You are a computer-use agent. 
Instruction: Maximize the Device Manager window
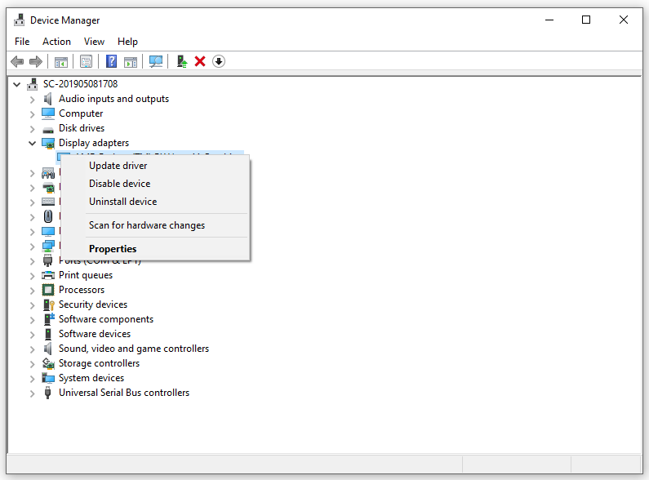pyautogui.click(x=586, y=20)
